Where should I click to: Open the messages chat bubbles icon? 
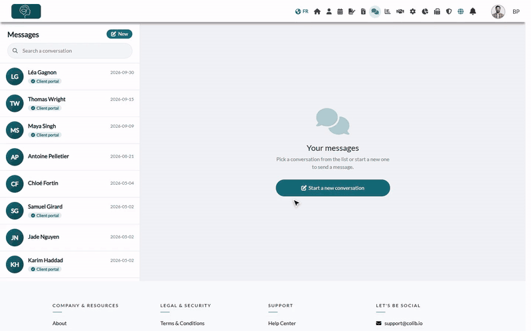point(375,11)
